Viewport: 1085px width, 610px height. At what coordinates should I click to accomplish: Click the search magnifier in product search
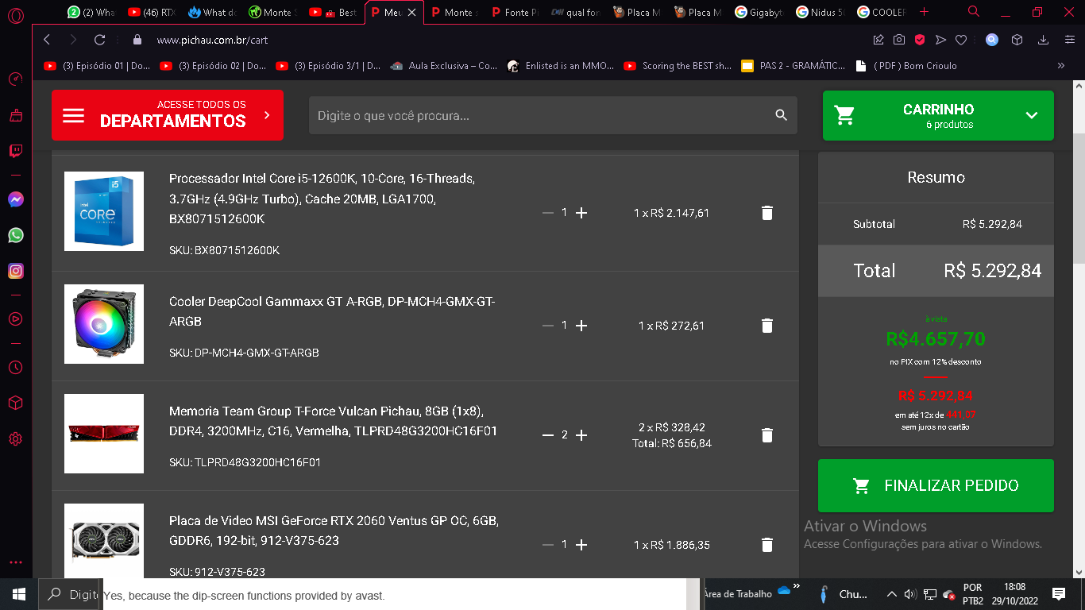781,115
